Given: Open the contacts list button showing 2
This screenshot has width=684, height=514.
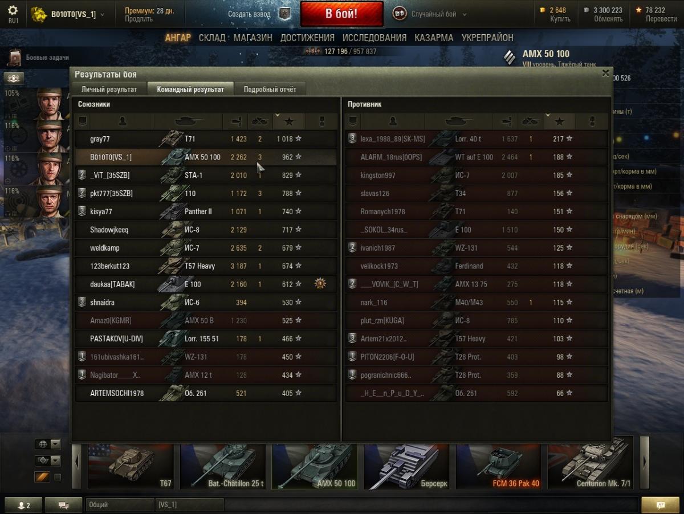Looking at the screenshot, I should (x=24, y=505).
